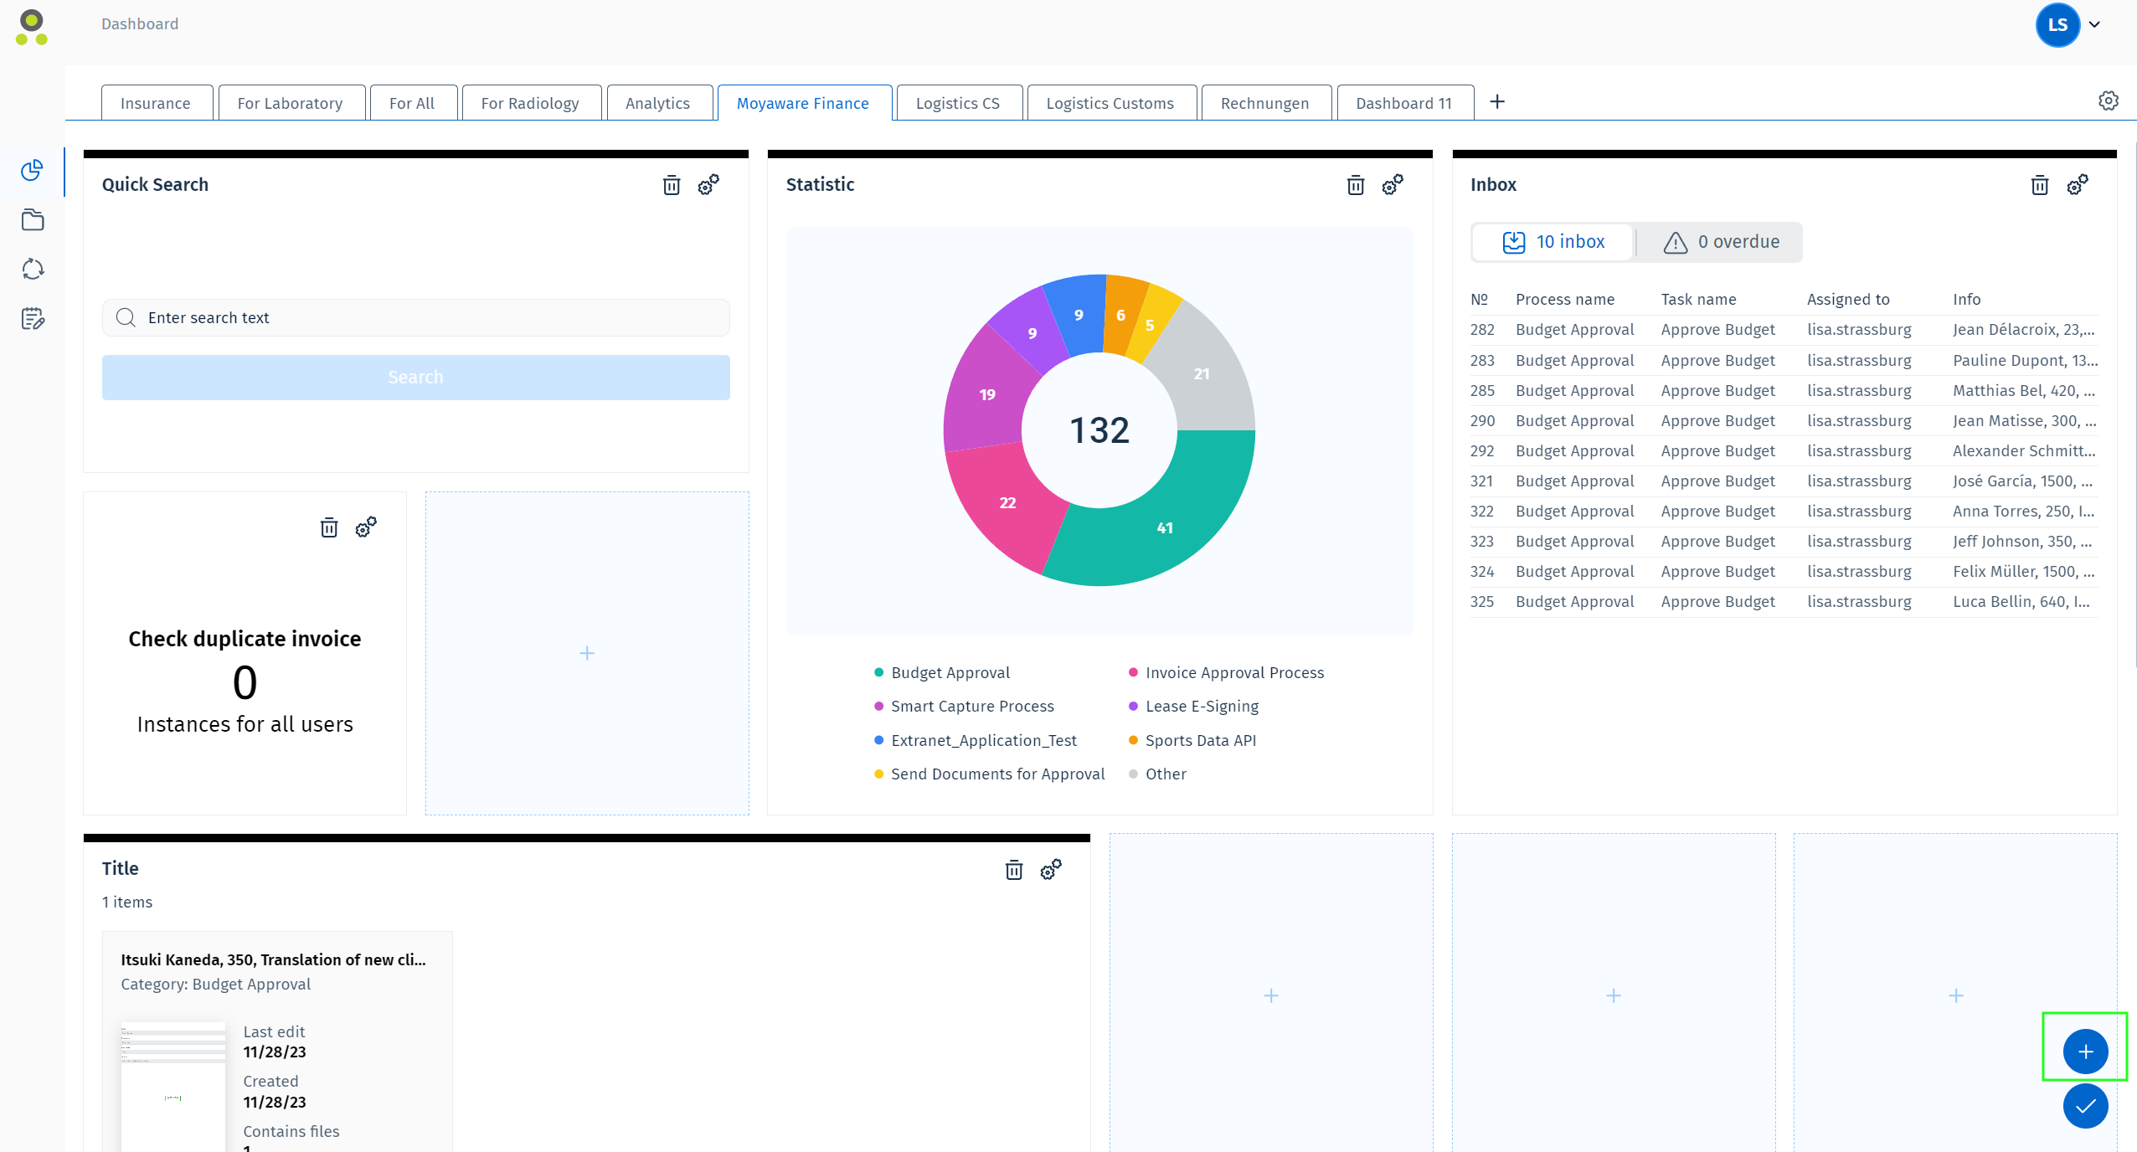Click the Enter search text field
The height and width of the screenshot is (1152, 2137).
[x=416, y=318]
